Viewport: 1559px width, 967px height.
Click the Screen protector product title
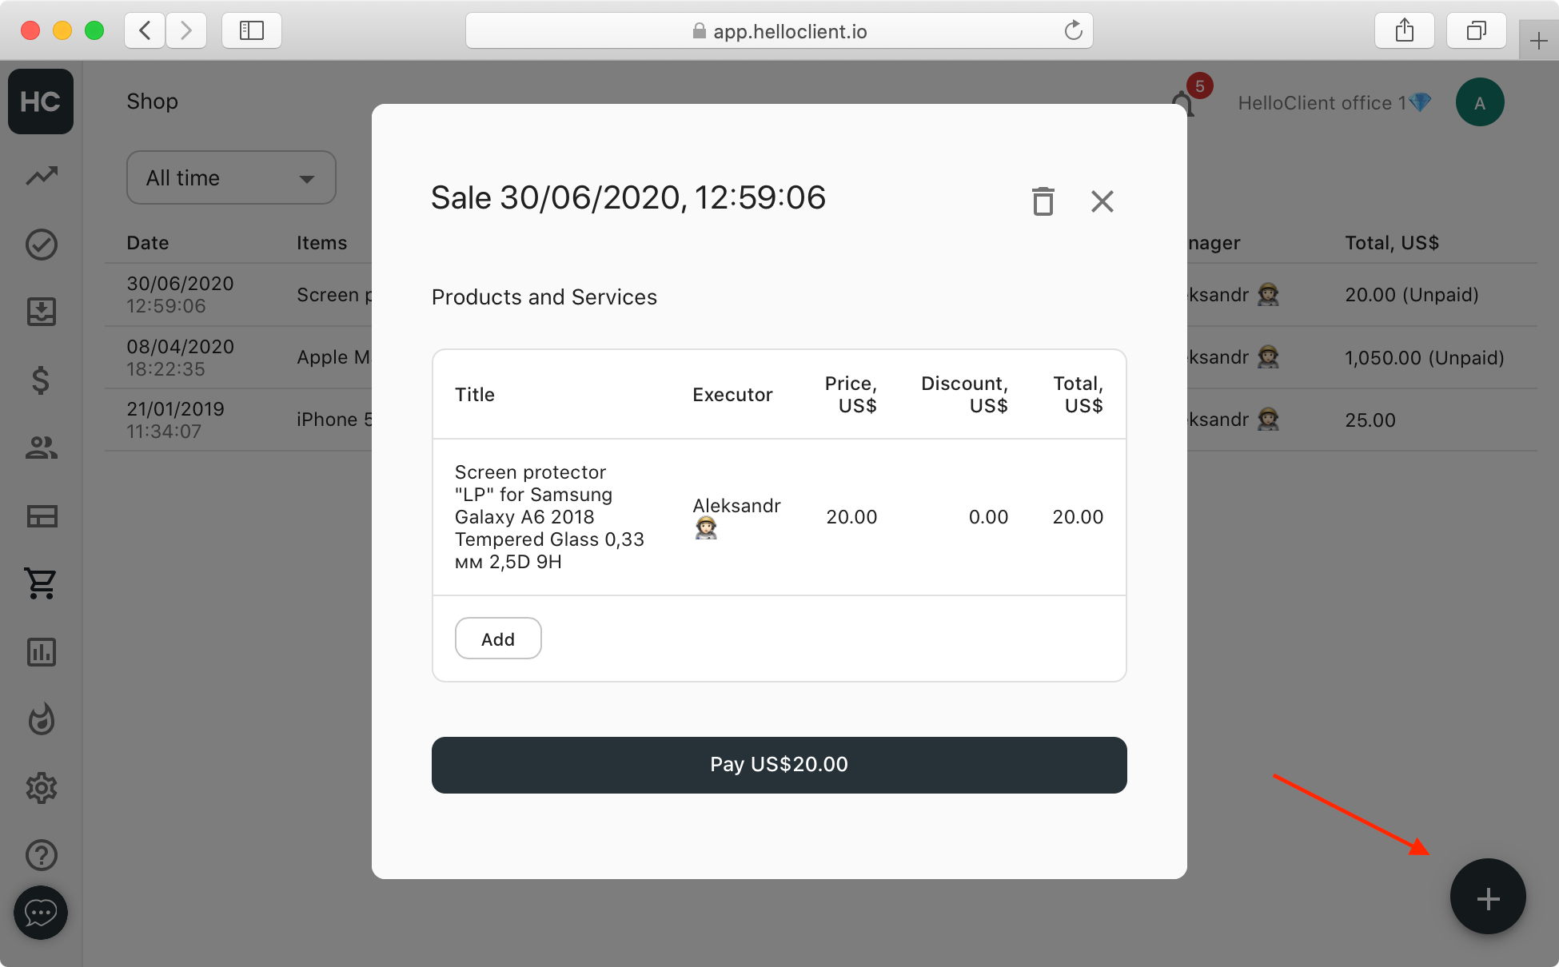549,517
